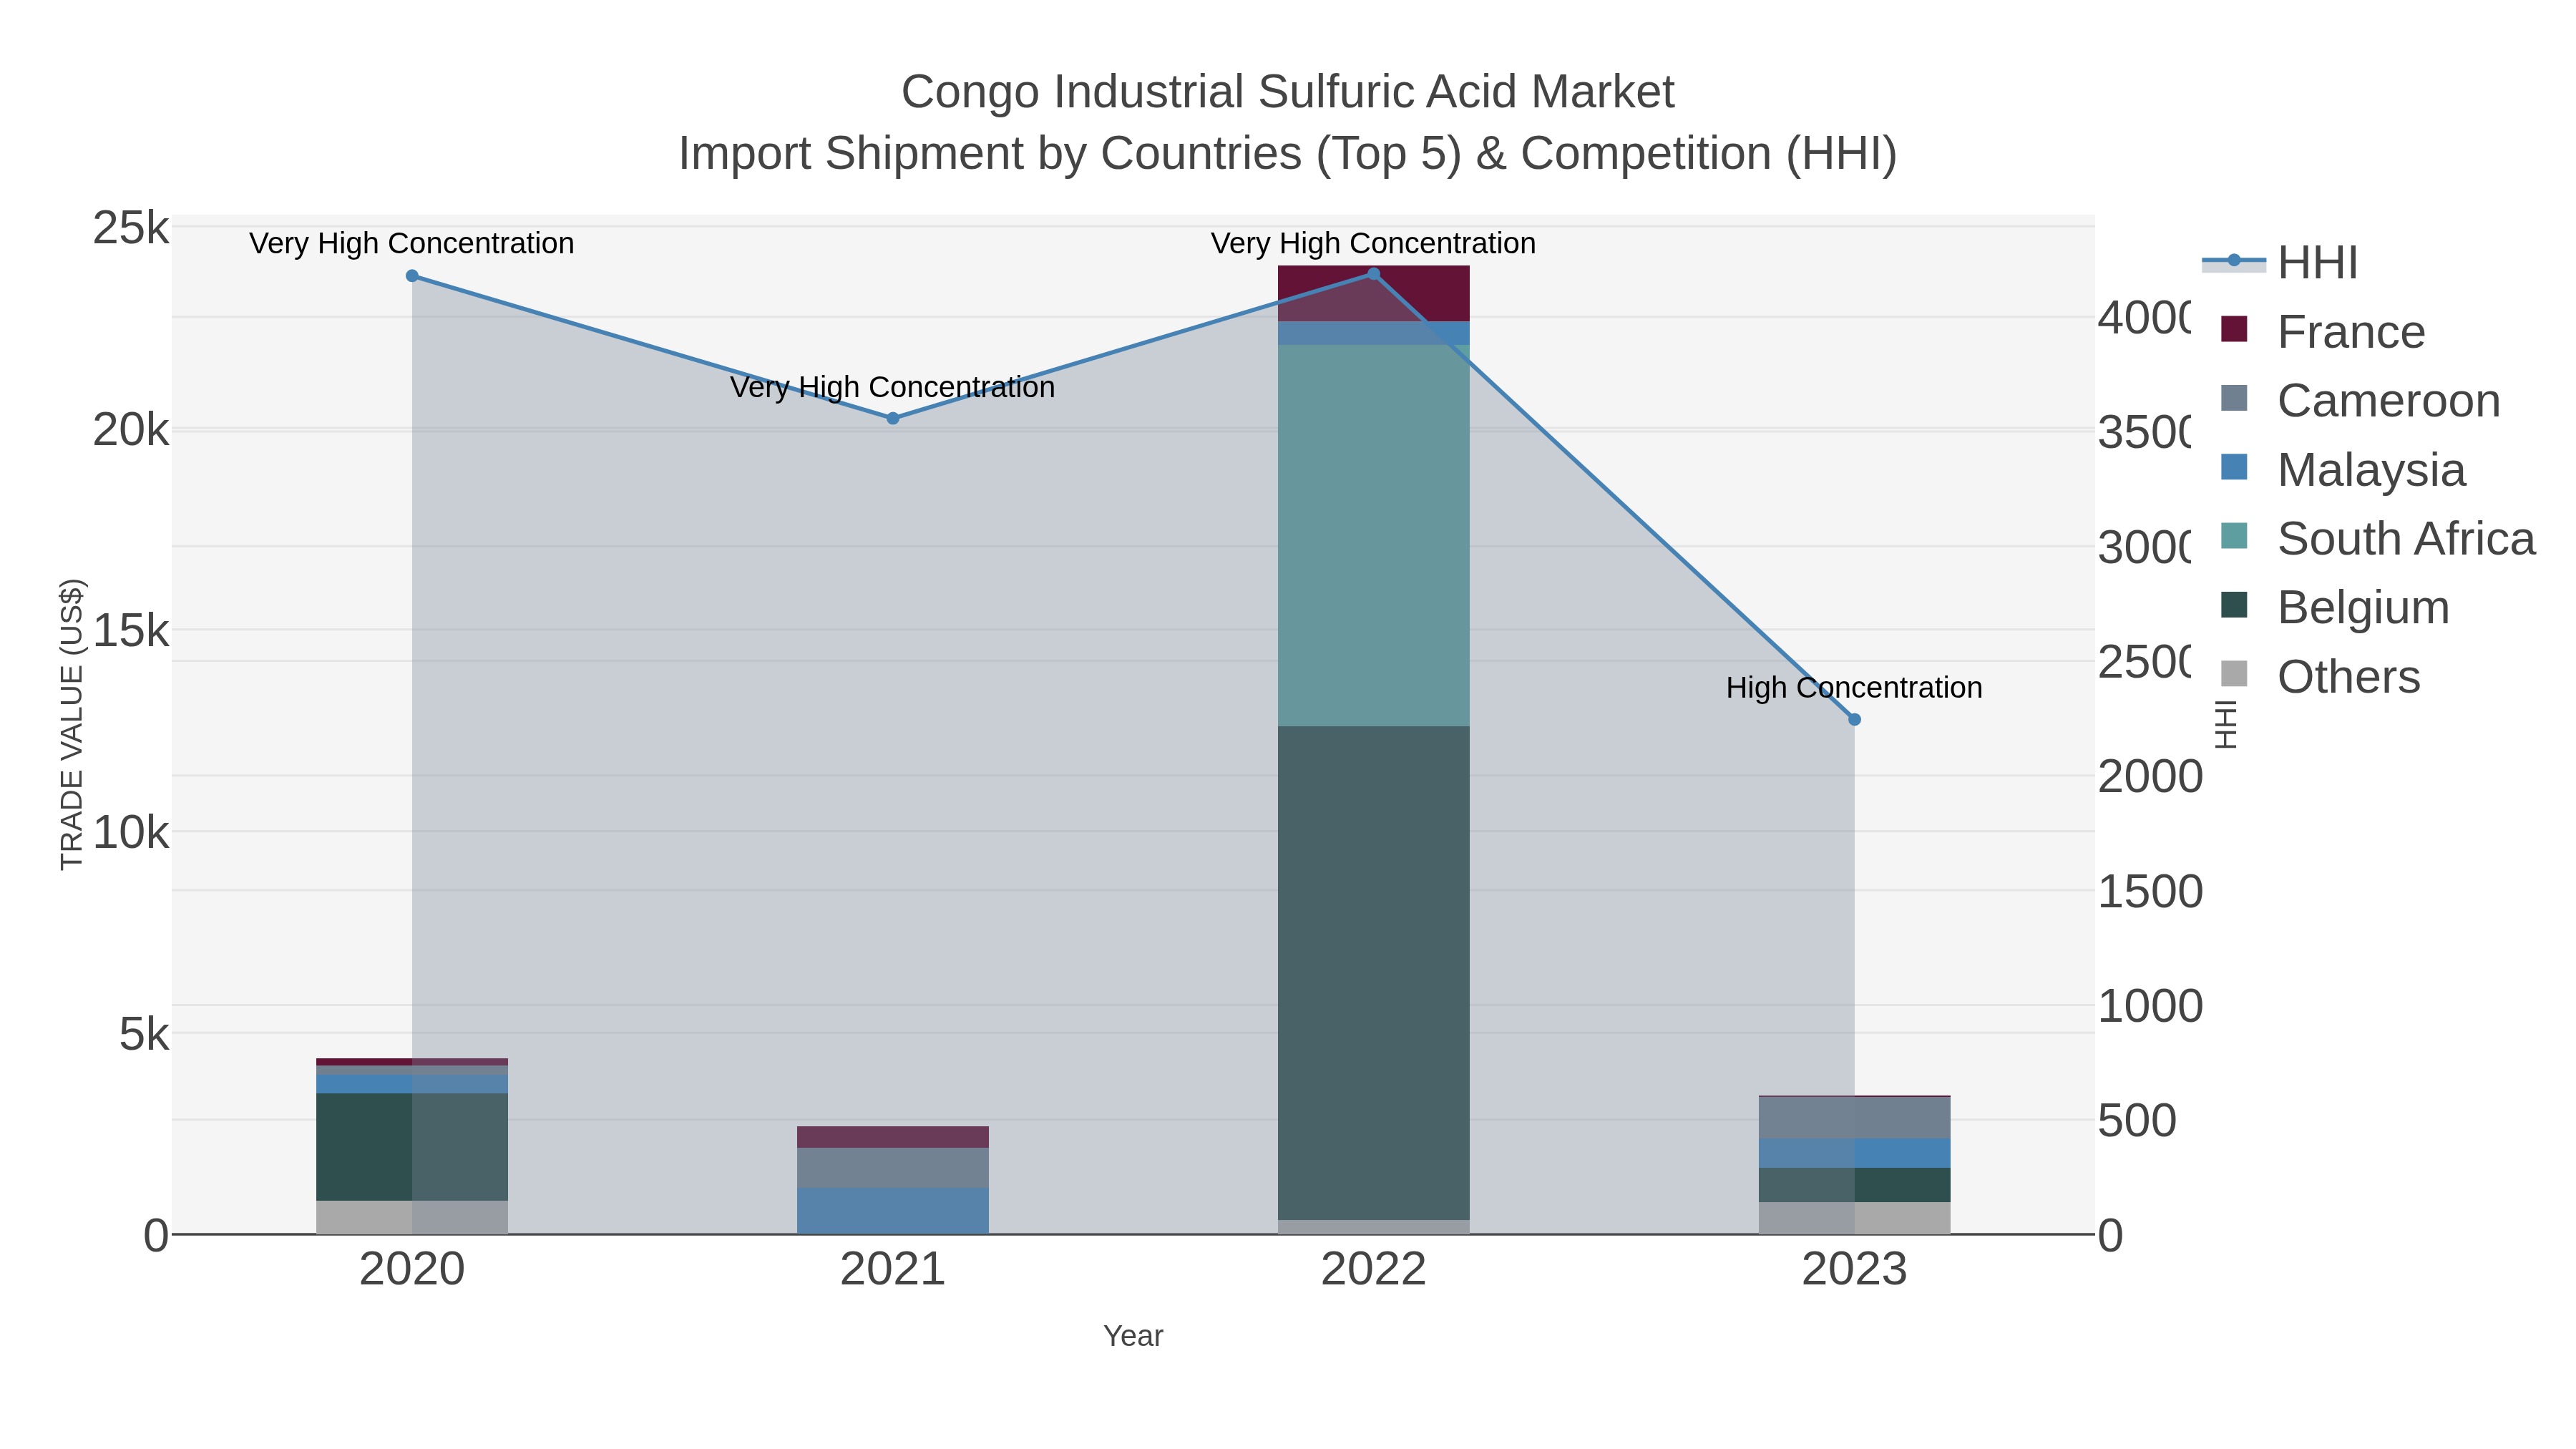The width and height of the screenshot is (2576, 1449).
Task: Toggle France series in legend
Action: pyautogui.click(x=2323, y=332)
